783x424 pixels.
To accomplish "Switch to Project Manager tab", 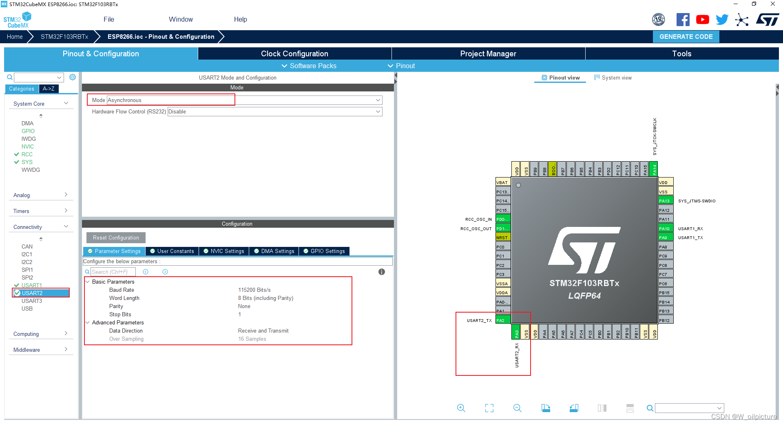I will point(488,53).
